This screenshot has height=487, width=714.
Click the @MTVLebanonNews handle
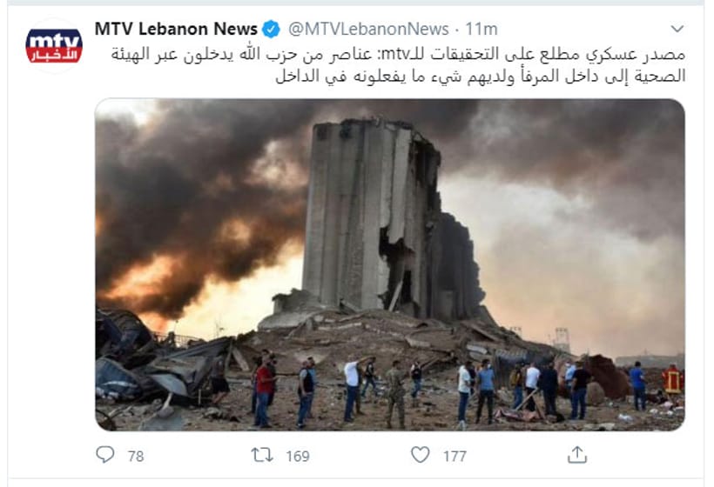pos(368,29)
